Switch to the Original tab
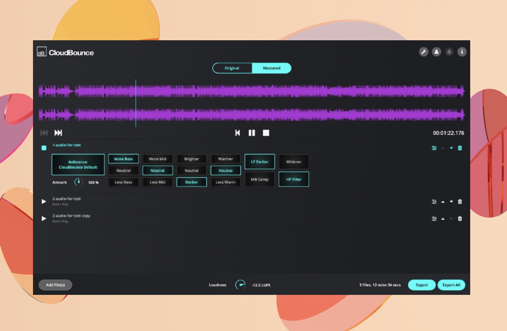 tap(232, 68)
